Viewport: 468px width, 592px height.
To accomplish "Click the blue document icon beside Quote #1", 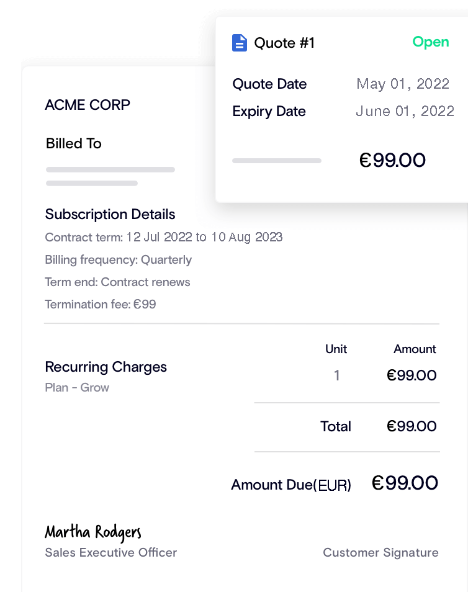I will pyautogui.click(x=239, y=43).
